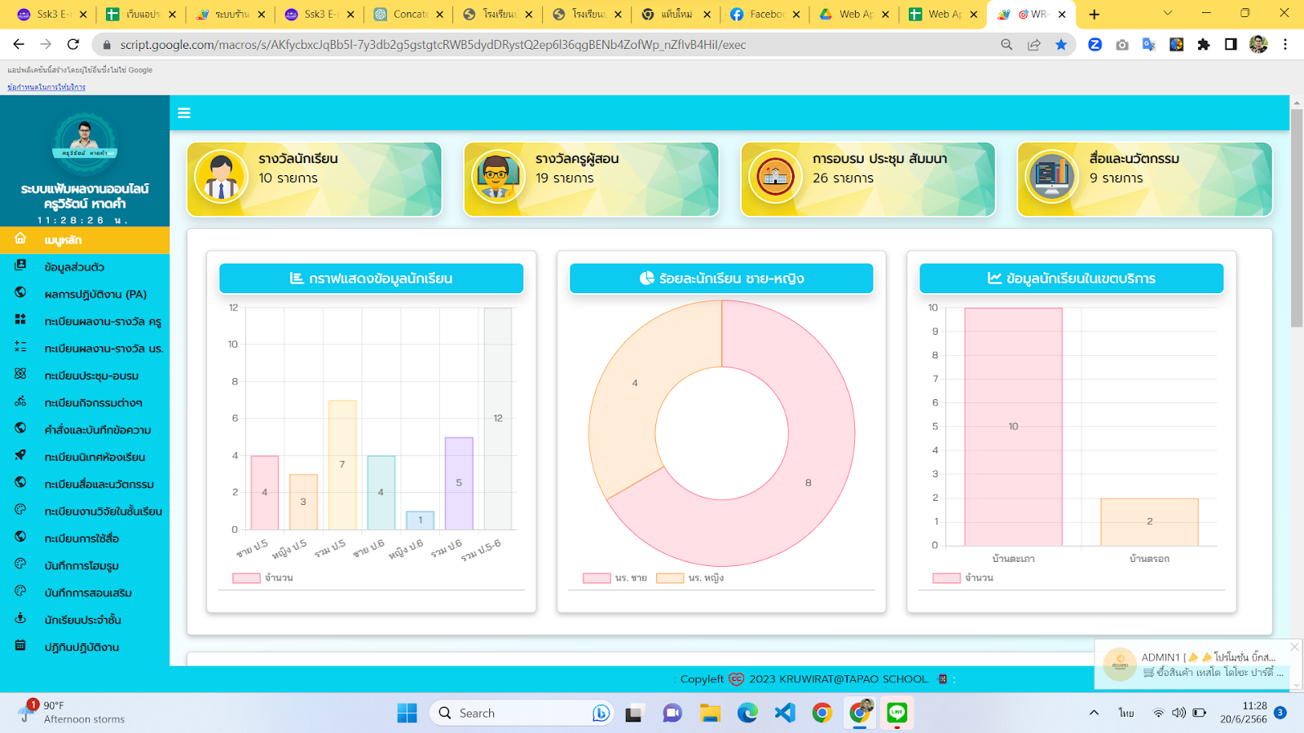This screenshot has width=1304, height=733.
Task: Bookmark this page with star icon
Action: click(1060, 45)
